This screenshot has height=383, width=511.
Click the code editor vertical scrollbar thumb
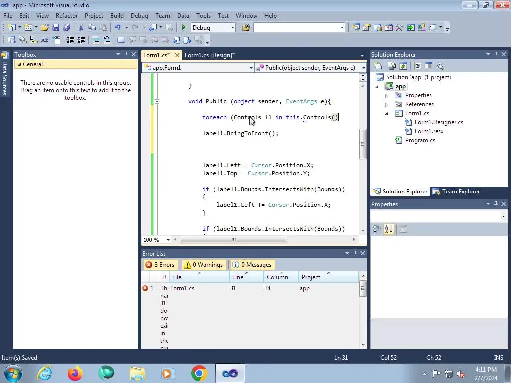[x=363, y=144]
